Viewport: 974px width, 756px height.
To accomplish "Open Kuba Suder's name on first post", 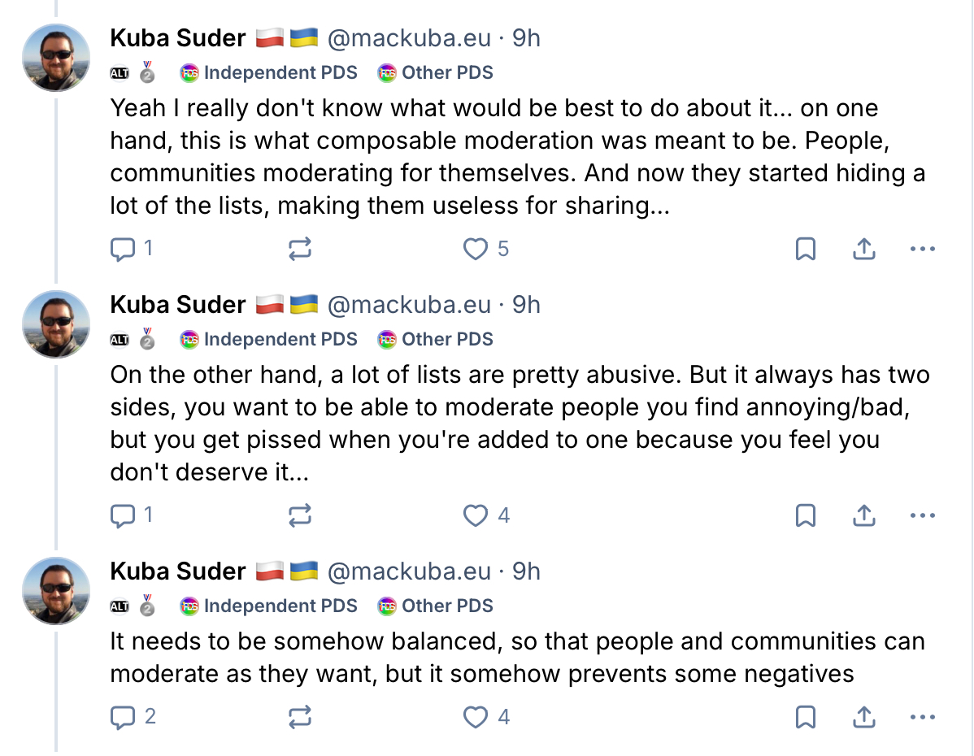I will pos(178,38).
